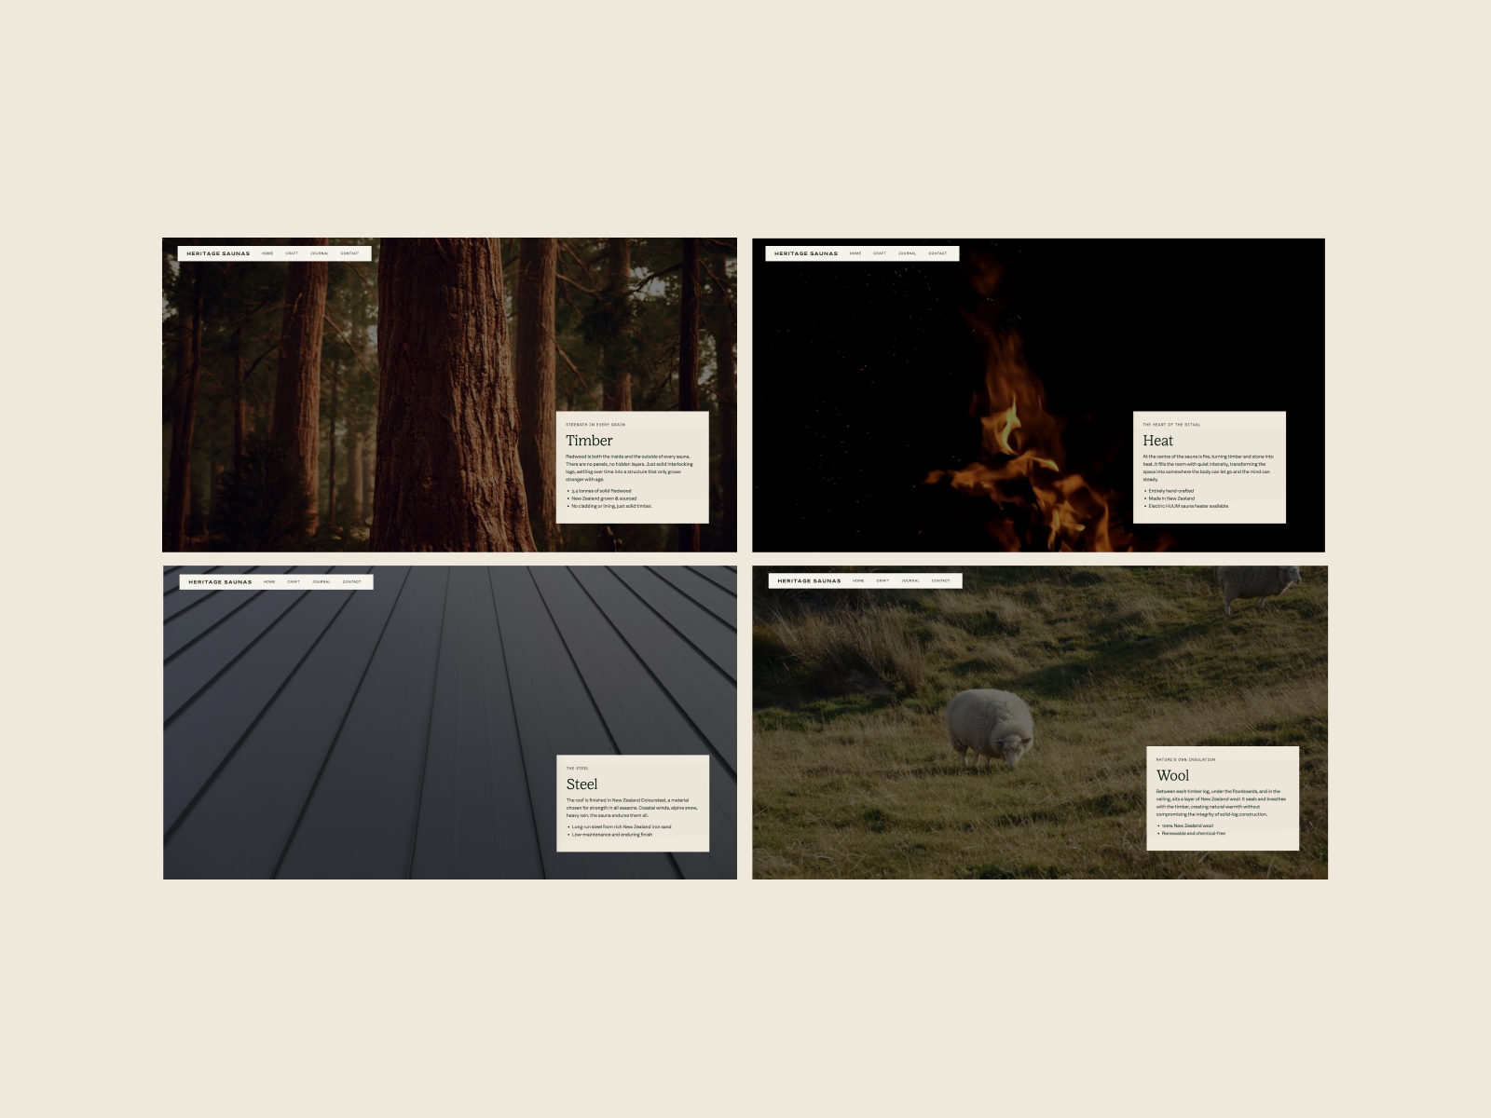The height and width of the screenshot is (1118, 1491).
Task: Go to Craft from the Steel page nav
Action: pyautogui.click(x=294, y=582)
